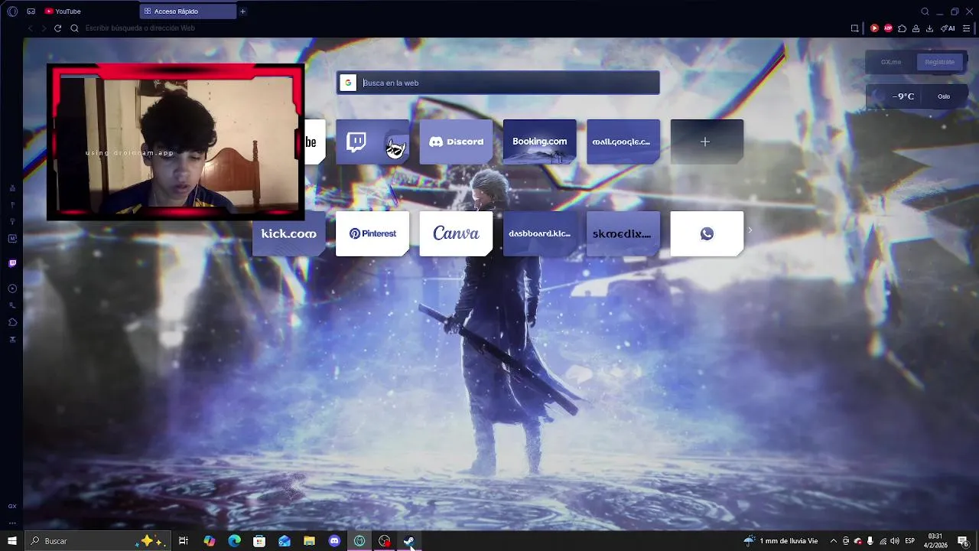The height and width of the screenshot is (551, 979).
Task: Open the Discord speed dial tile
Action: click(456, 142)
